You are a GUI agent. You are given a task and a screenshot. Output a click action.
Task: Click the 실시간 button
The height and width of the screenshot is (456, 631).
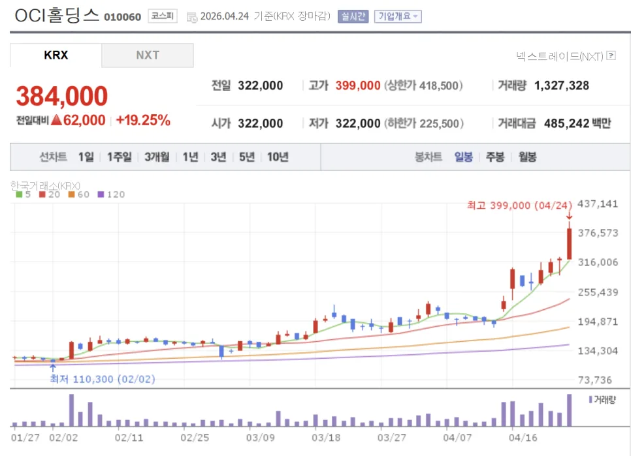[x=353, y=16]
